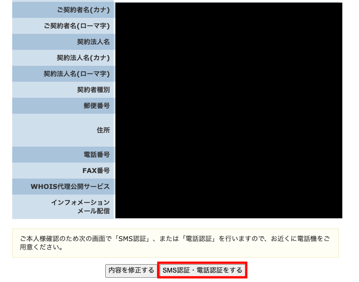Select the 郵便番号 row label

point(96,106)
